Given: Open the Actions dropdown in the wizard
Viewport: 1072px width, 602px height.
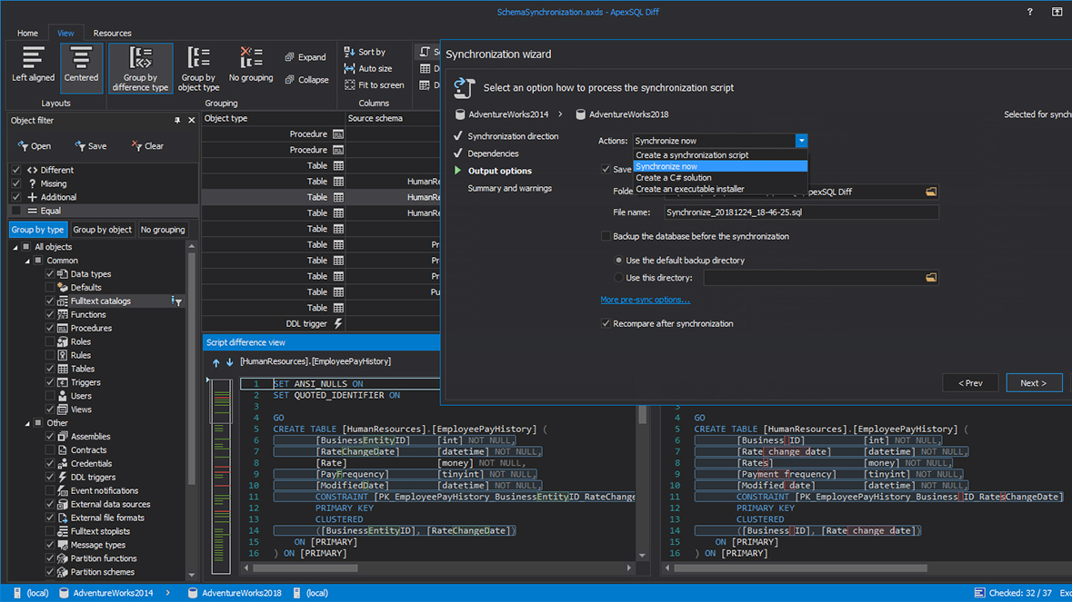Looking at the screenshot, I should (x=800, y=141).
